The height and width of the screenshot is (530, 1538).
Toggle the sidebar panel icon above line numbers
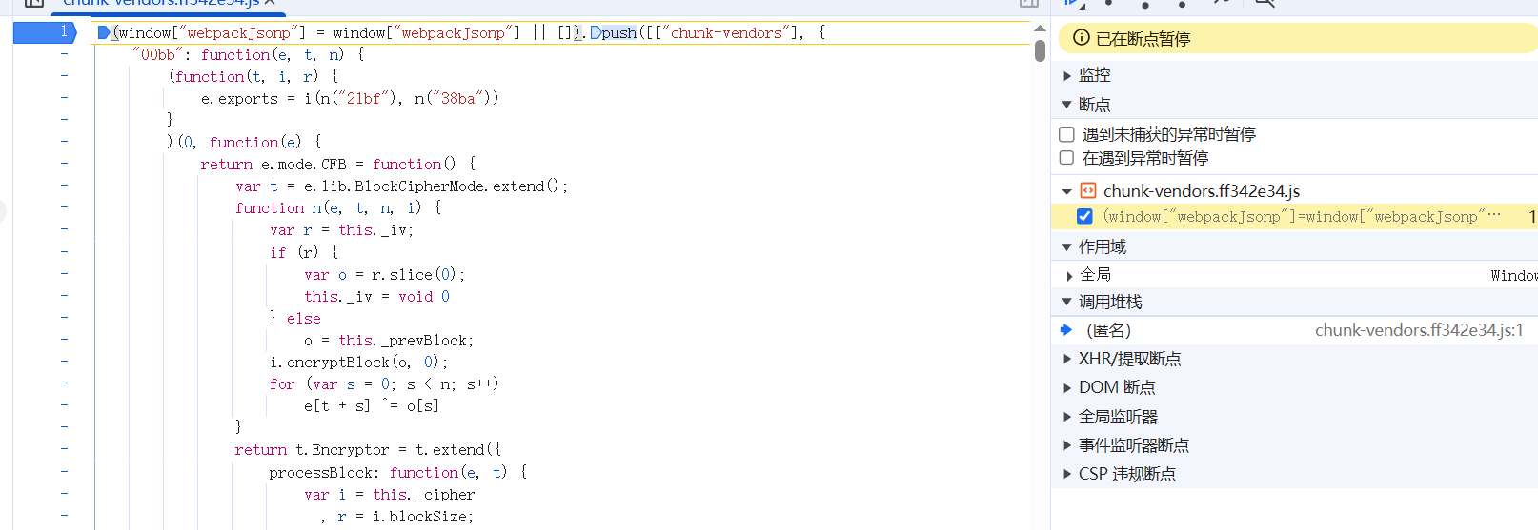[34, 3]
